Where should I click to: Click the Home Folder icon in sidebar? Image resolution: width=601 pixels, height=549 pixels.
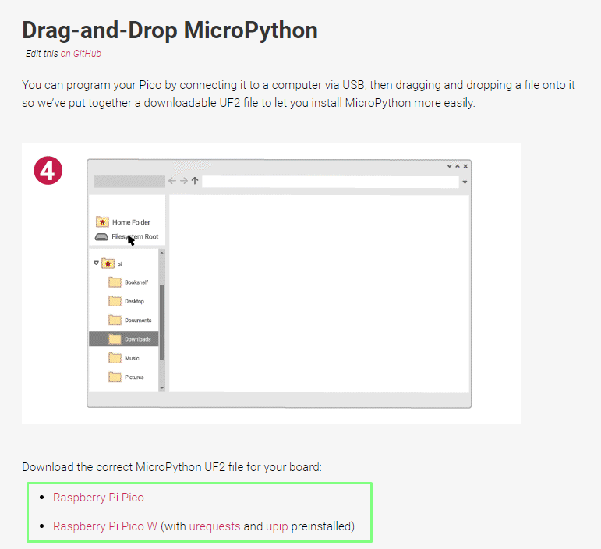[x=101, y=222]
